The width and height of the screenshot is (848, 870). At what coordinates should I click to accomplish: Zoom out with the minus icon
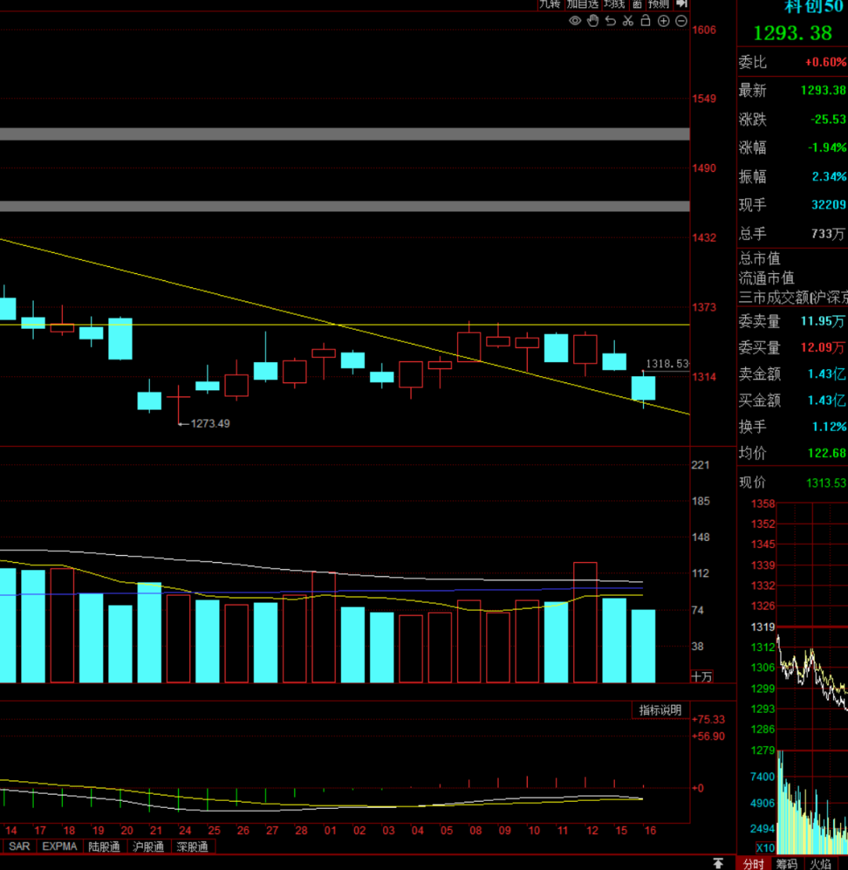point(682,21)
